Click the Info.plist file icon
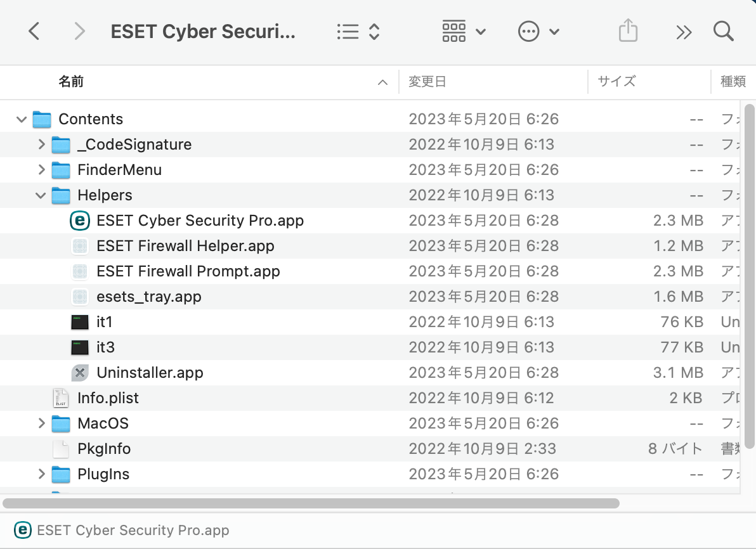This screenshot has width=756, height=549. point(61,398)
